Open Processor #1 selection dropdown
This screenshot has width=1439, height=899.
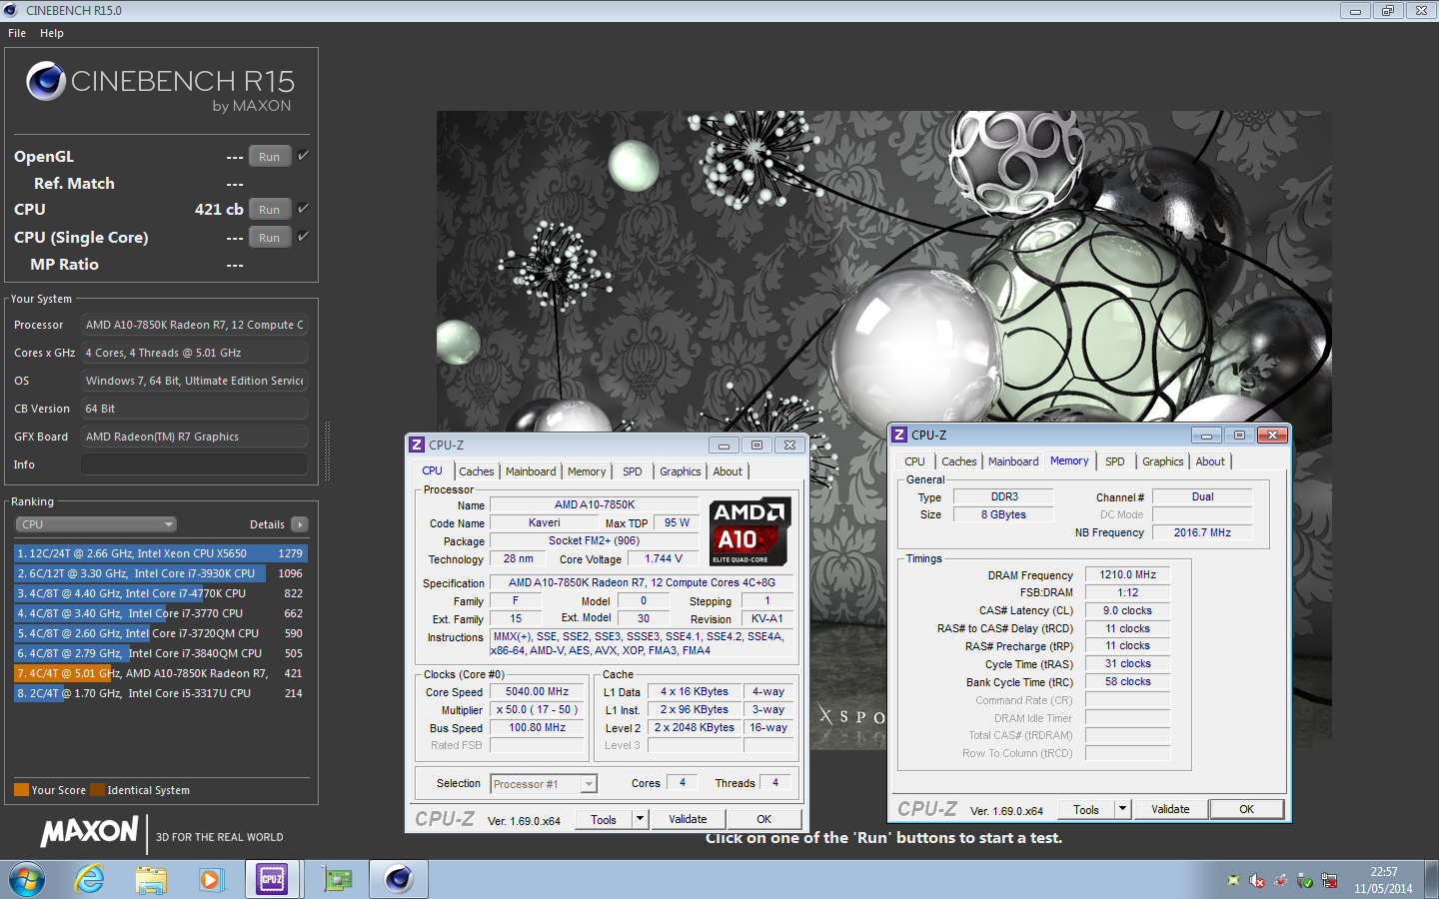[x=544, y=784]
